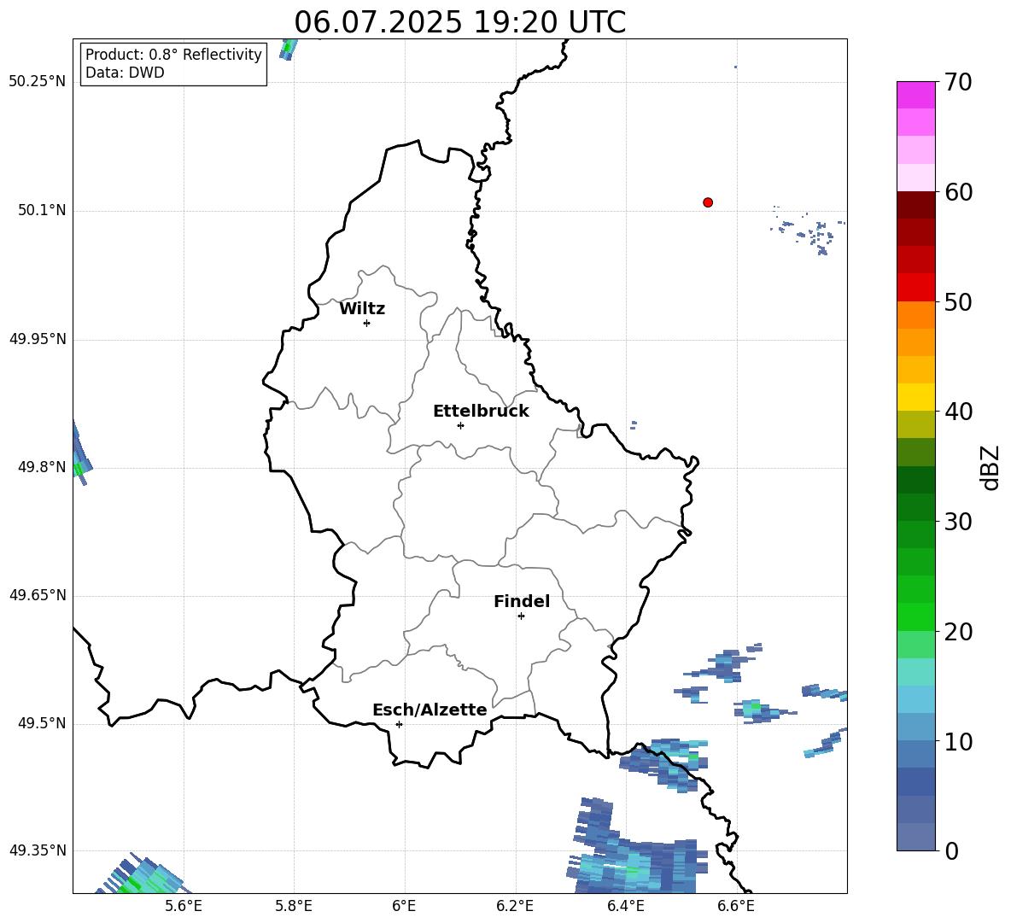The image size is (1011, 923).
Task: Click colorbar tick label 40
Action: click(957, 412)
